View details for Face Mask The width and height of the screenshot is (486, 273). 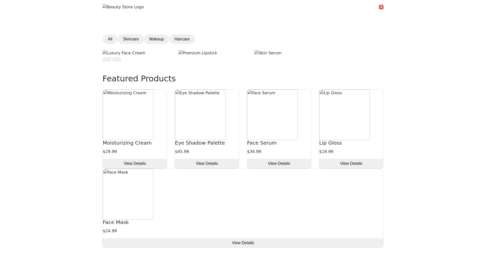pos(243,243)
